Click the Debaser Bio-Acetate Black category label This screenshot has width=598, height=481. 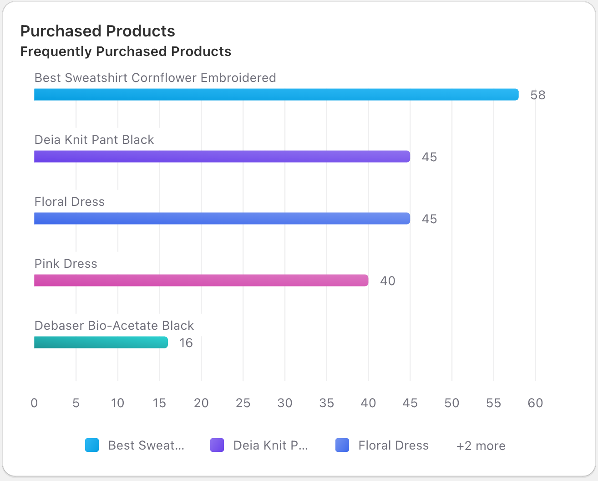tap(114, 326)
